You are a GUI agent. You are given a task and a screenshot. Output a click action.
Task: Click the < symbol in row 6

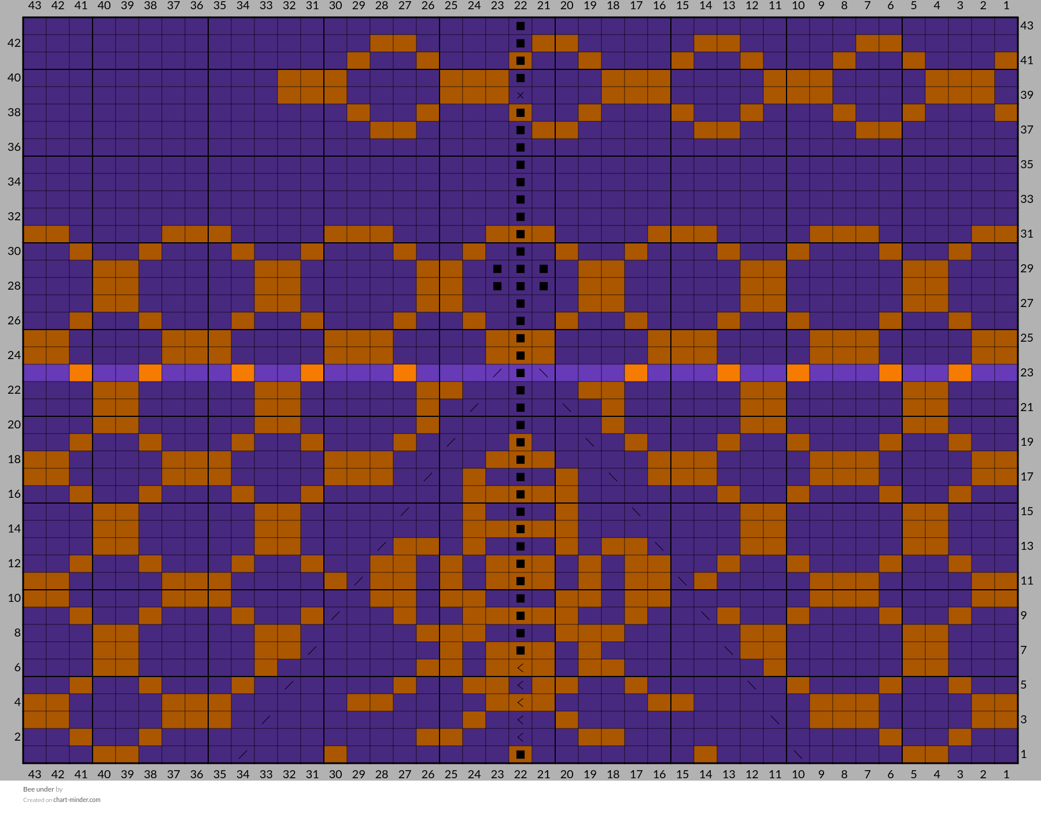(x=520, y=668)
